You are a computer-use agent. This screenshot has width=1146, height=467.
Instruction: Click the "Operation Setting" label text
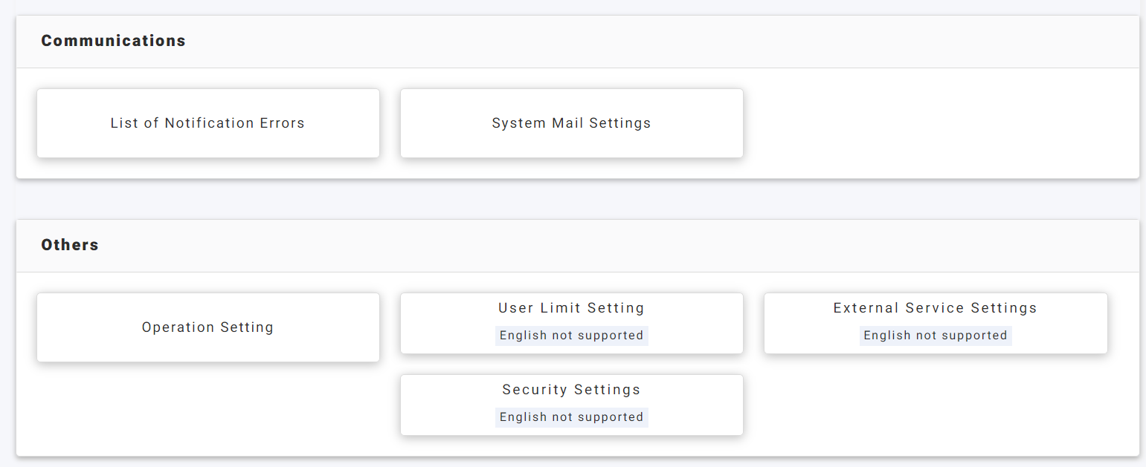pyautogui.click(x=207, y=327)
